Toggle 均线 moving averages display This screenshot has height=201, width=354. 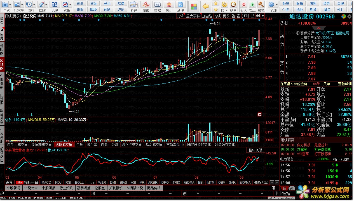pyautogui.click(x=217, y=16)
